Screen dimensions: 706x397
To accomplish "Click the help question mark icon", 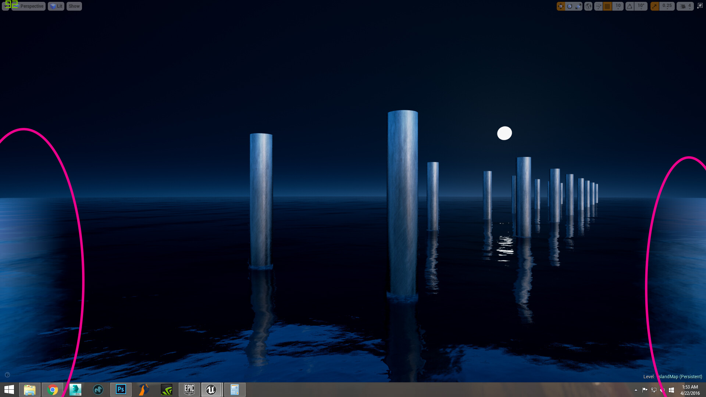I will (x=7, y=375).
